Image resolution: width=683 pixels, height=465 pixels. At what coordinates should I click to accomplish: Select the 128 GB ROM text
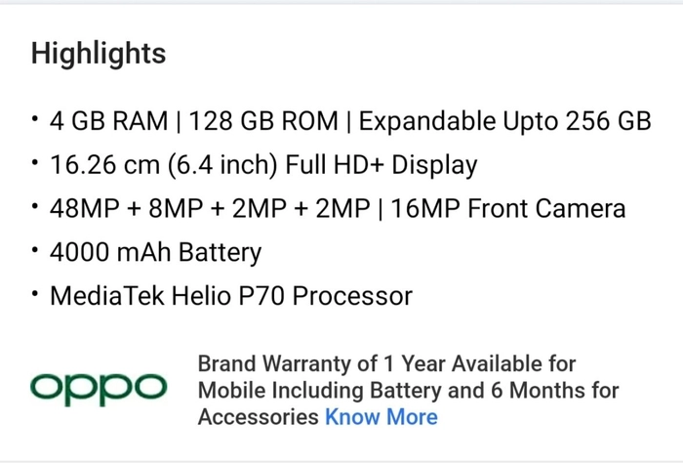click(x=263, y=121)
